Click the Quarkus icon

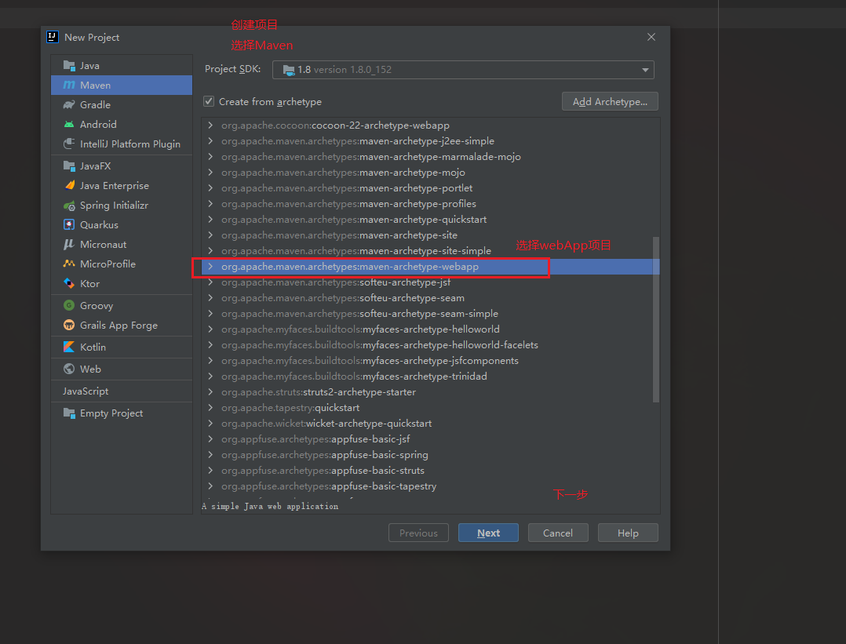[69, 224]
